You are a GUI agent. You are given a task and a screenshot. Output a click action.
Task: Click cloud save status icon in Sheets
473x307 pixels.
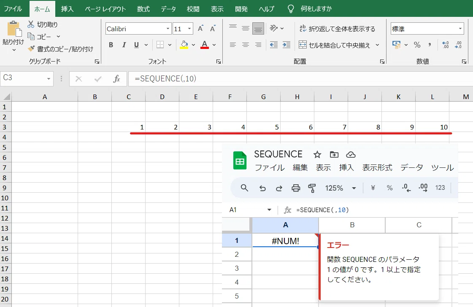click(x=351, y=155)
